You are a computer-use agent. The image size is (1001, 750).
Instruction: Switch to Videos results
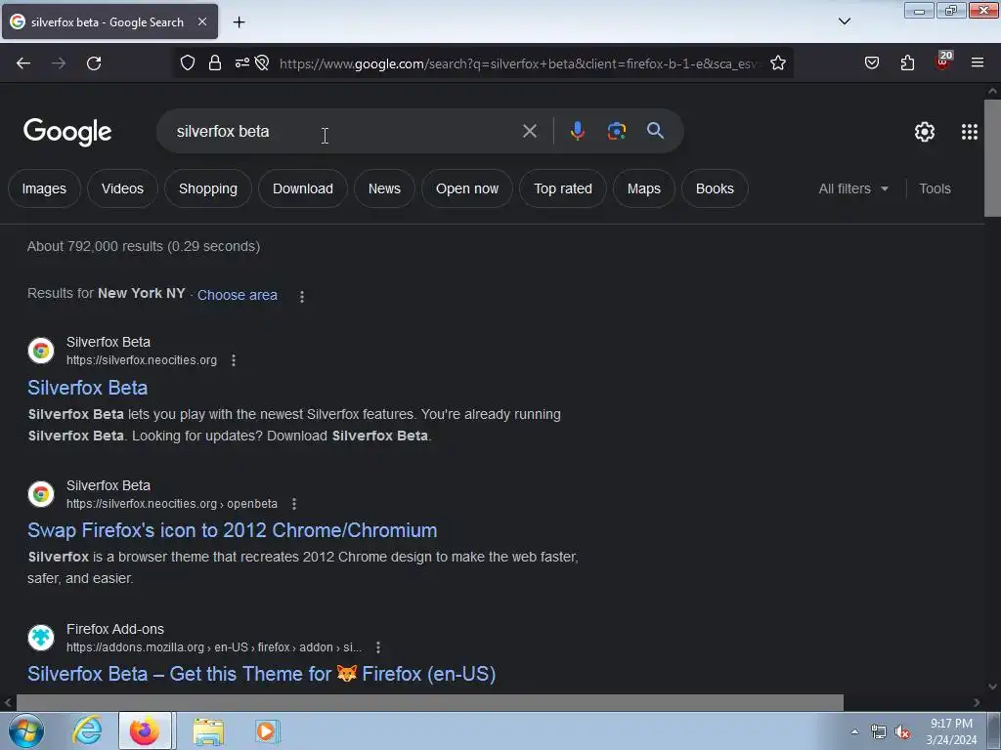tap(122, 188)
